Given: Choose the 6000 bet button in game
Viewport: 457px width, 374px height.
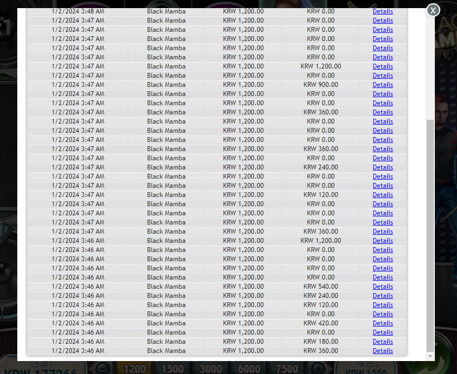Looking at the screenshot, I should [249, 369].
